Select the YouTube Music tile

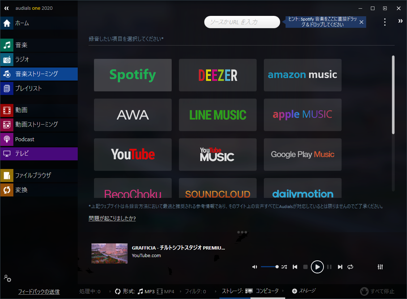pyautogui.click(x=218, y=154)
